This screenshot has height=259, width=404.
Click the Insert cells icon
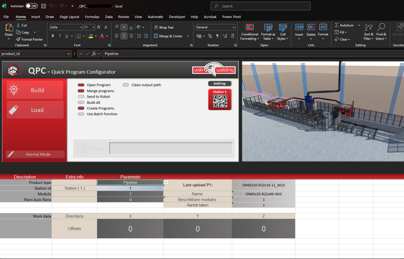299,27
